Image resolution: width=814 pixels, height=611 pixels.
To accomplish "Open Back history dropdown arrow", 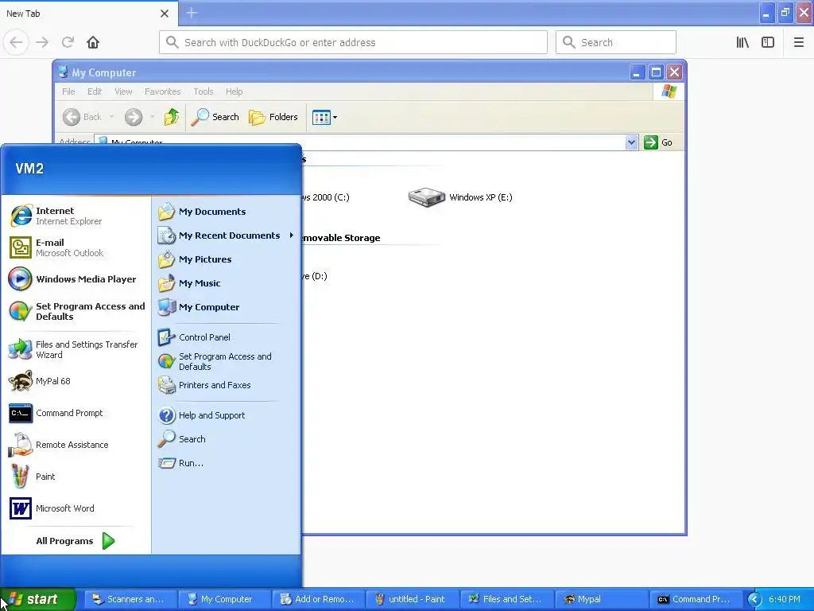I will [x=111, y=117].
